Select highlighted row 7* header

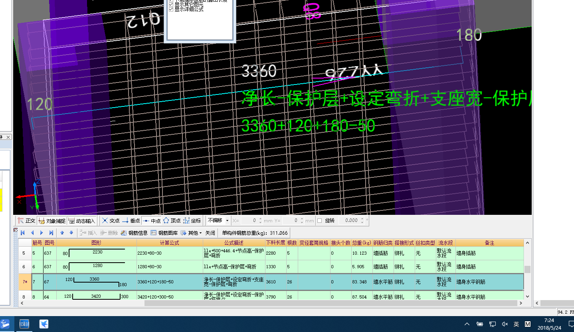point(25,282)
